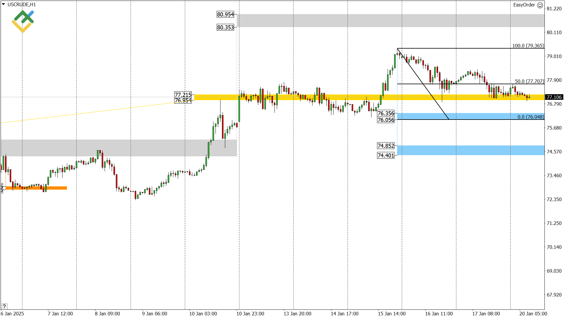Select the current price label 77.106
The height and width of the screenshot is (318, 566).
pyautogui.click(x=554, y=97)
